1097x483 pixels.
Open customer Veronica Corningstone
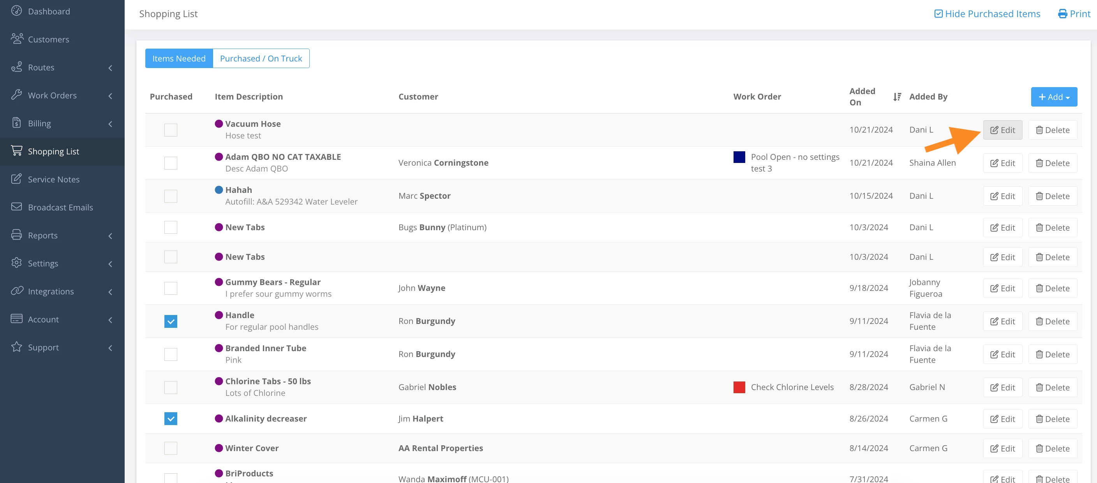pyautogui.click(x=443, y=163)
